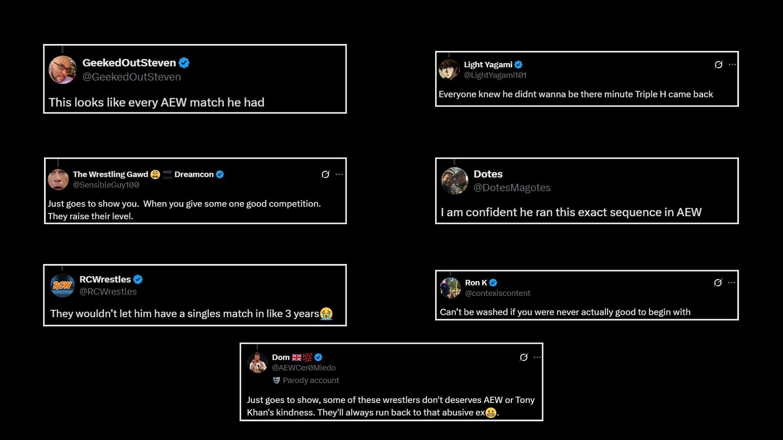Viewport: 783px width, 440px height.
Task: Open RCWrestles' RCW logo avatar
Action: point(62,286)
